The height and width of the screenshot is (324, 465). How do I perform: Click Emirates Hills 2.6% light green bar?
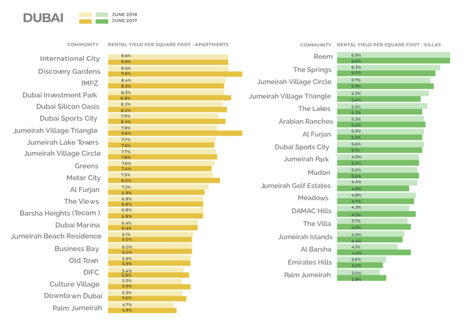[x=361, y=260]
